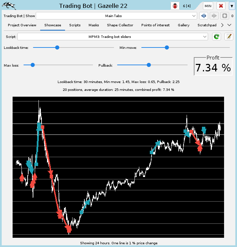The image size is (237, 247).
Task: Click the red bug debug icon
Action: click(175, 6)
